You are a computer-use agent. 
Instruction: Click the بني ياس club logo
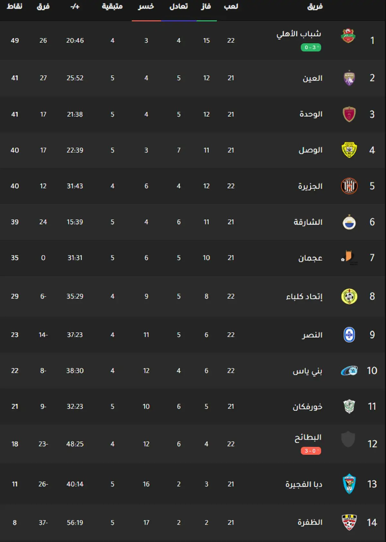coord(349,371)
